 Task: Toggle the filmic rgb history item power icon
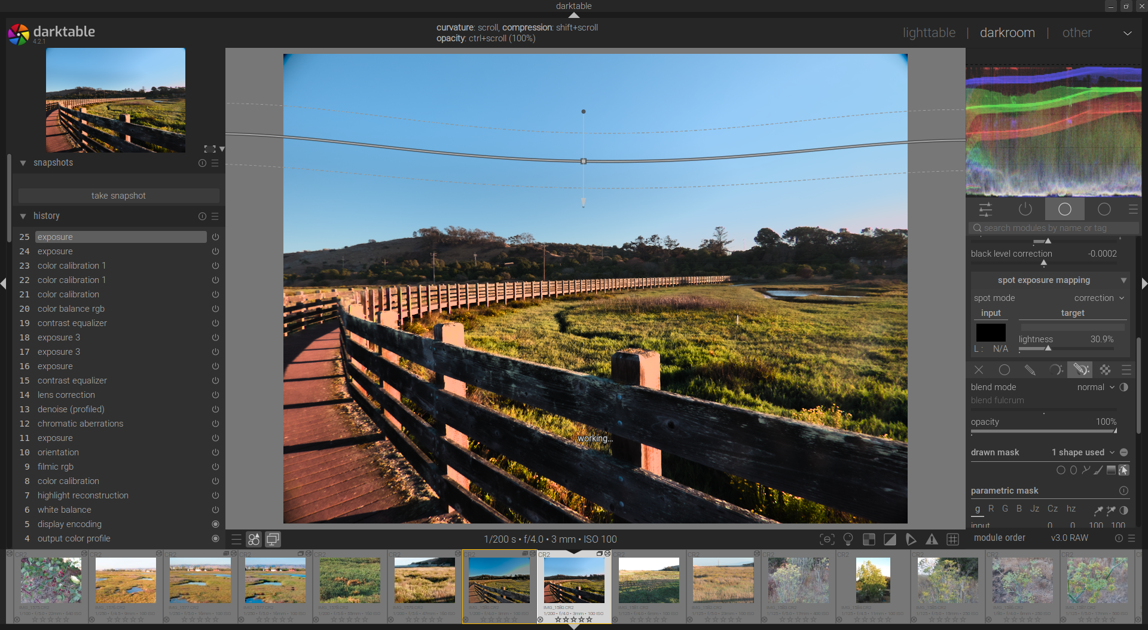[215, 467]
